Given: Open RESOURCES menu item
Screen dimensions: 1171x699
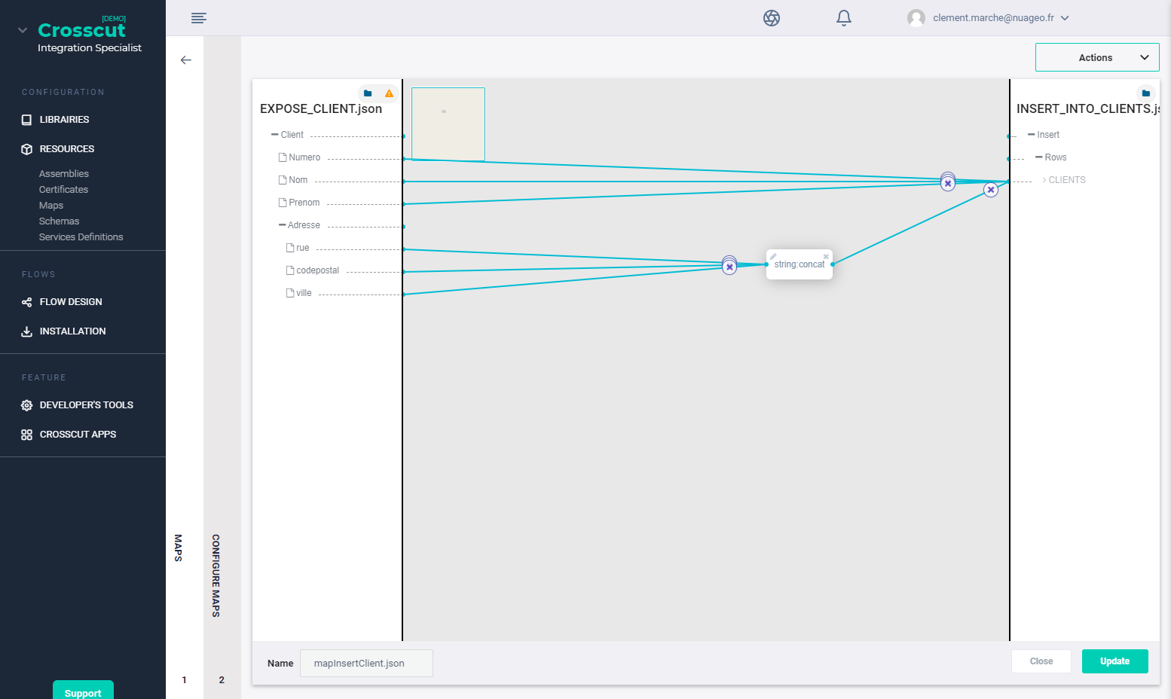Looking at the screenshot, I should tap(66, 149).
